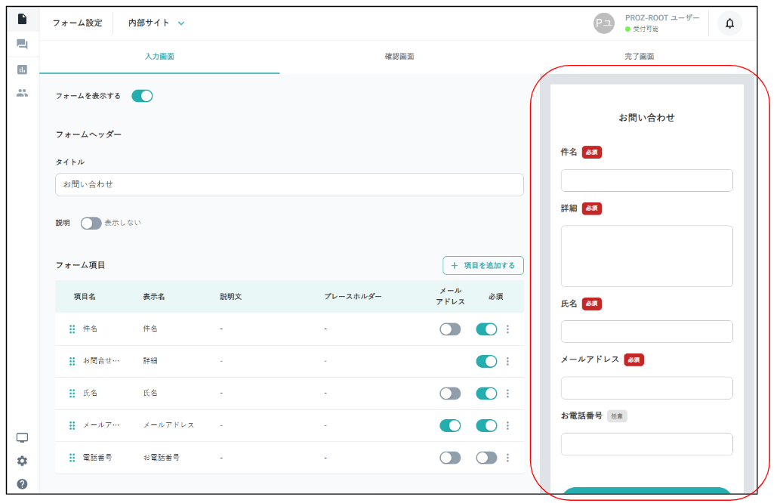
Task: Open settings gear icon in sidebar
Action: [22, 461]
